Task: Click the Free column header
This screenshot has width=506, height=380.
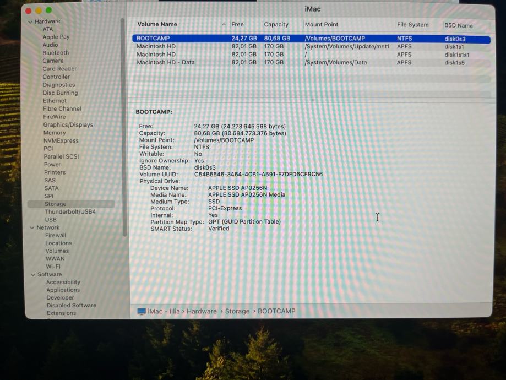Action: pos(237,24)
